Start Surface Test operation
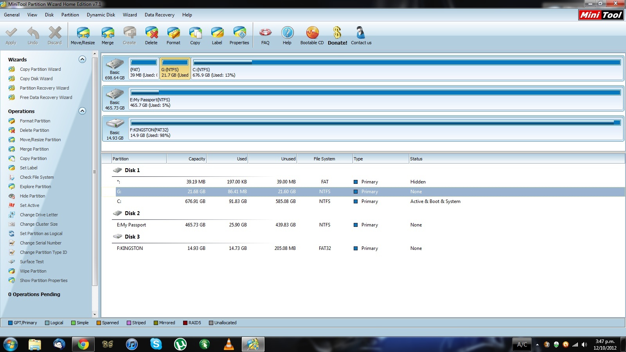 32,262
